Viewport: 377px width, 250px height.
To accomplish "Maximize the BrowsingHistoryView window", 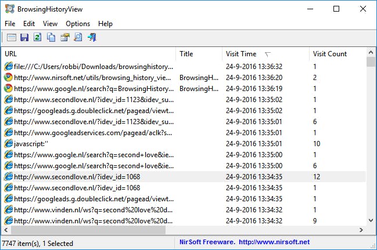I will (336, 9).
